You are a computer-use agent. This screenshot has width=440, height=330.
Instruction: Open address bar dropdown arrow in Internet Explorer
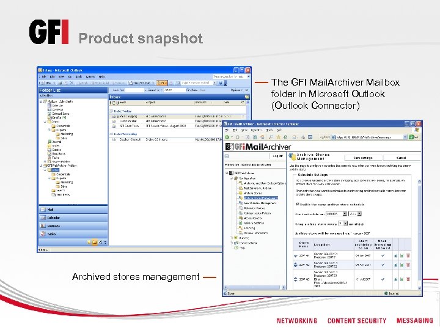click(405, 137)
